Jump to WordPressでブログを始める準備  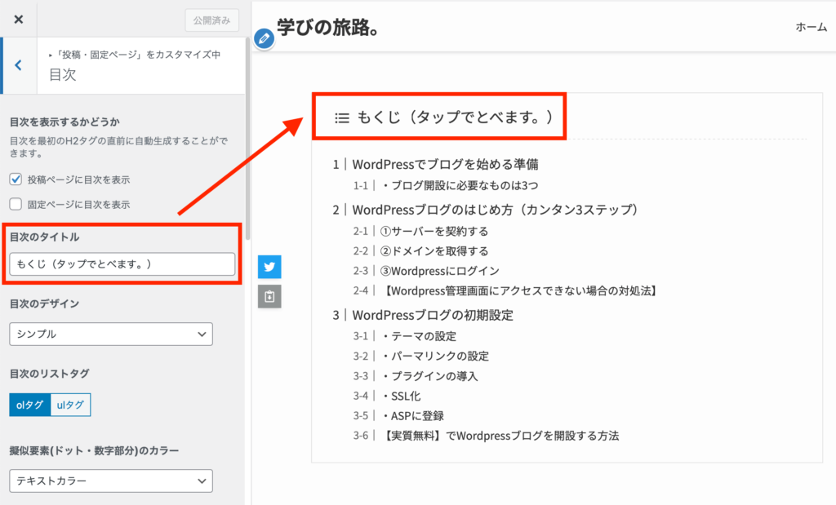tap(445, 164)
